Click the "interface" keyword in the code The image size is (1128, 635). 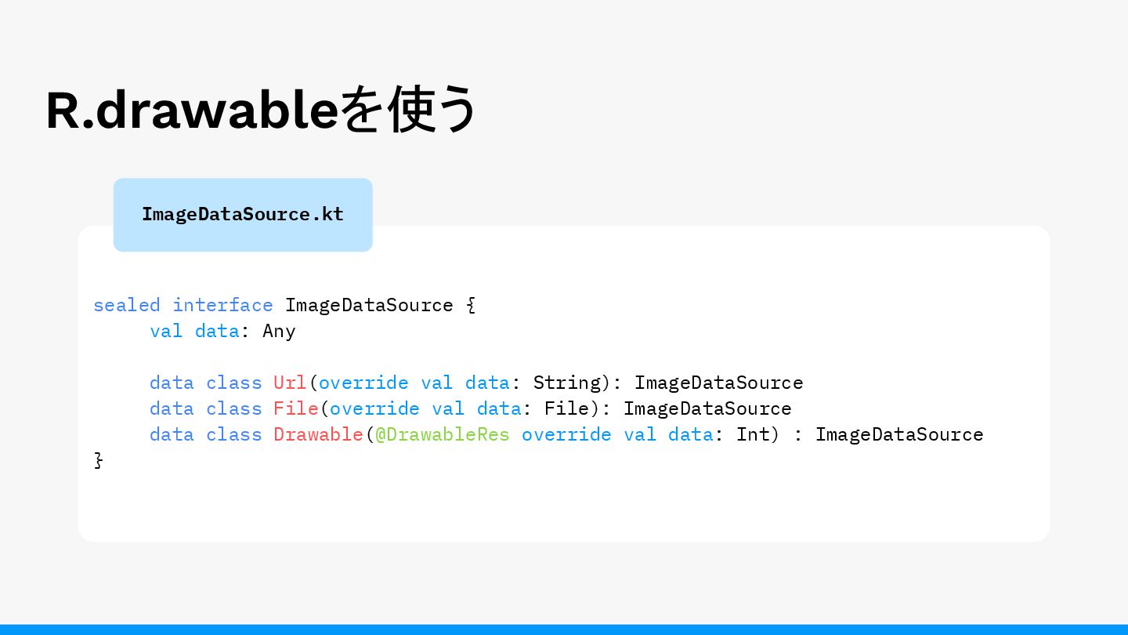tap(222, 305)
